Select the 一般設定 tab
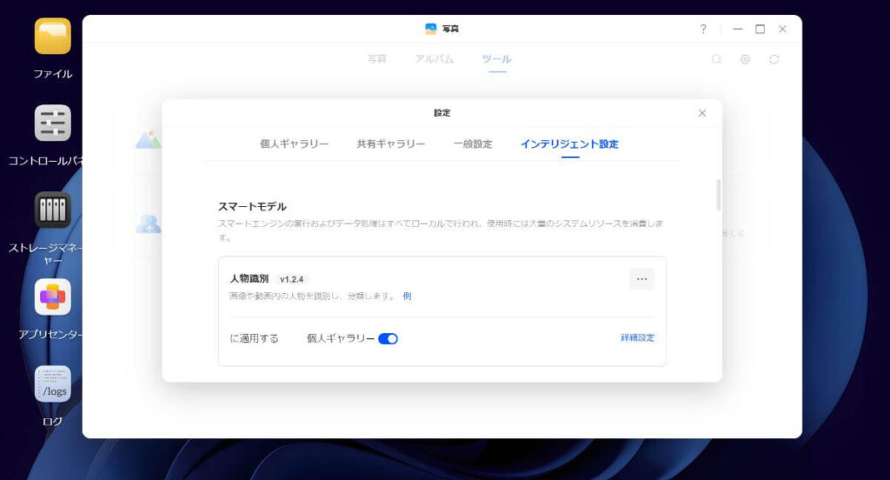The image size is (890, 480). [x=473, y=144]
